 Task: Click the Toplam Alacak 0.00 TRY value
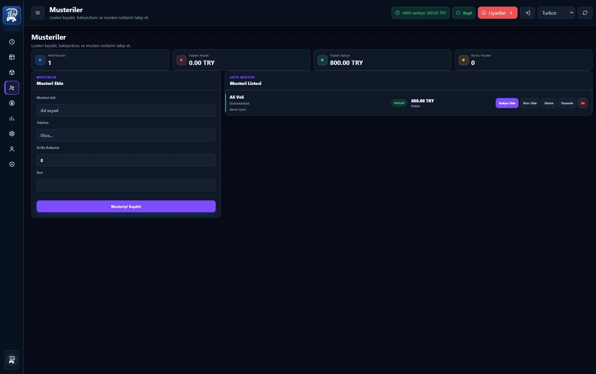coord(202,63)
